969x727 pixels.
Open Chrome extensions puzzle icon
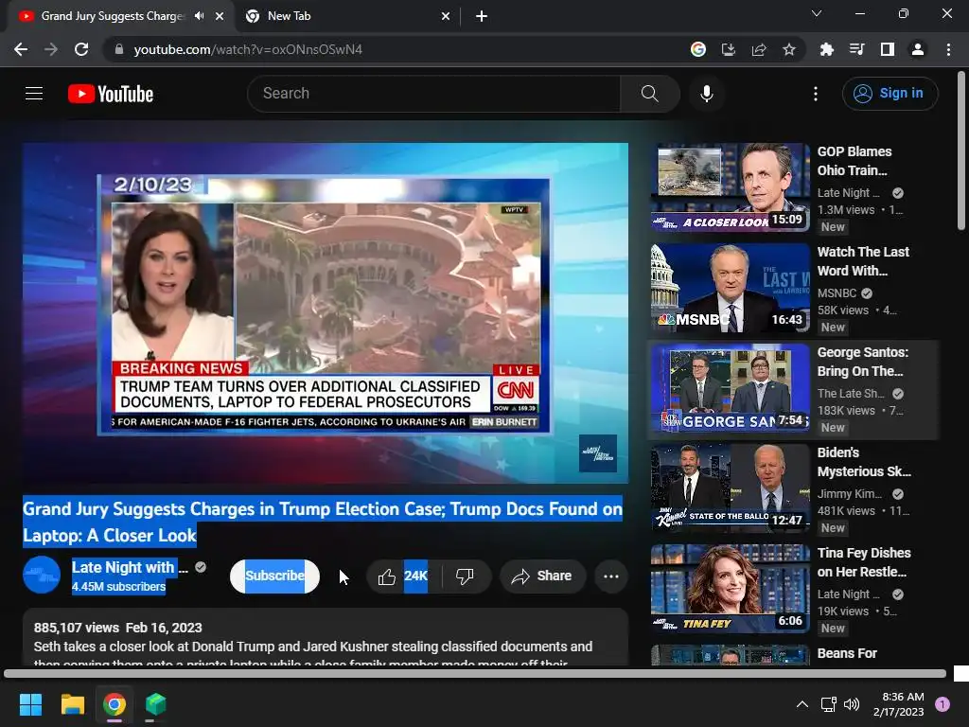coord(826,49)
